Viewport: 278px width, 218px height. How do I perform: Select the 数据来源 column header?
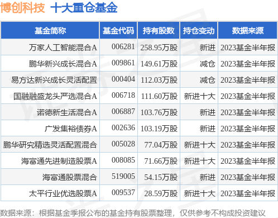(x=248, y=31)
